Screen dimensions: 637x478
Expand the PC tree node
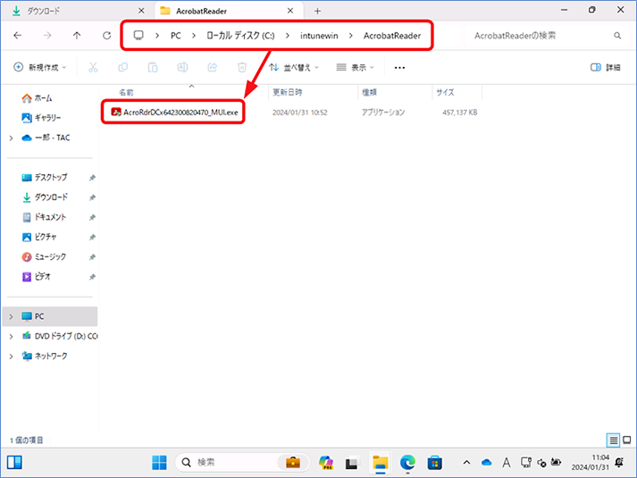pyautogui.click(x=11, y=316)
